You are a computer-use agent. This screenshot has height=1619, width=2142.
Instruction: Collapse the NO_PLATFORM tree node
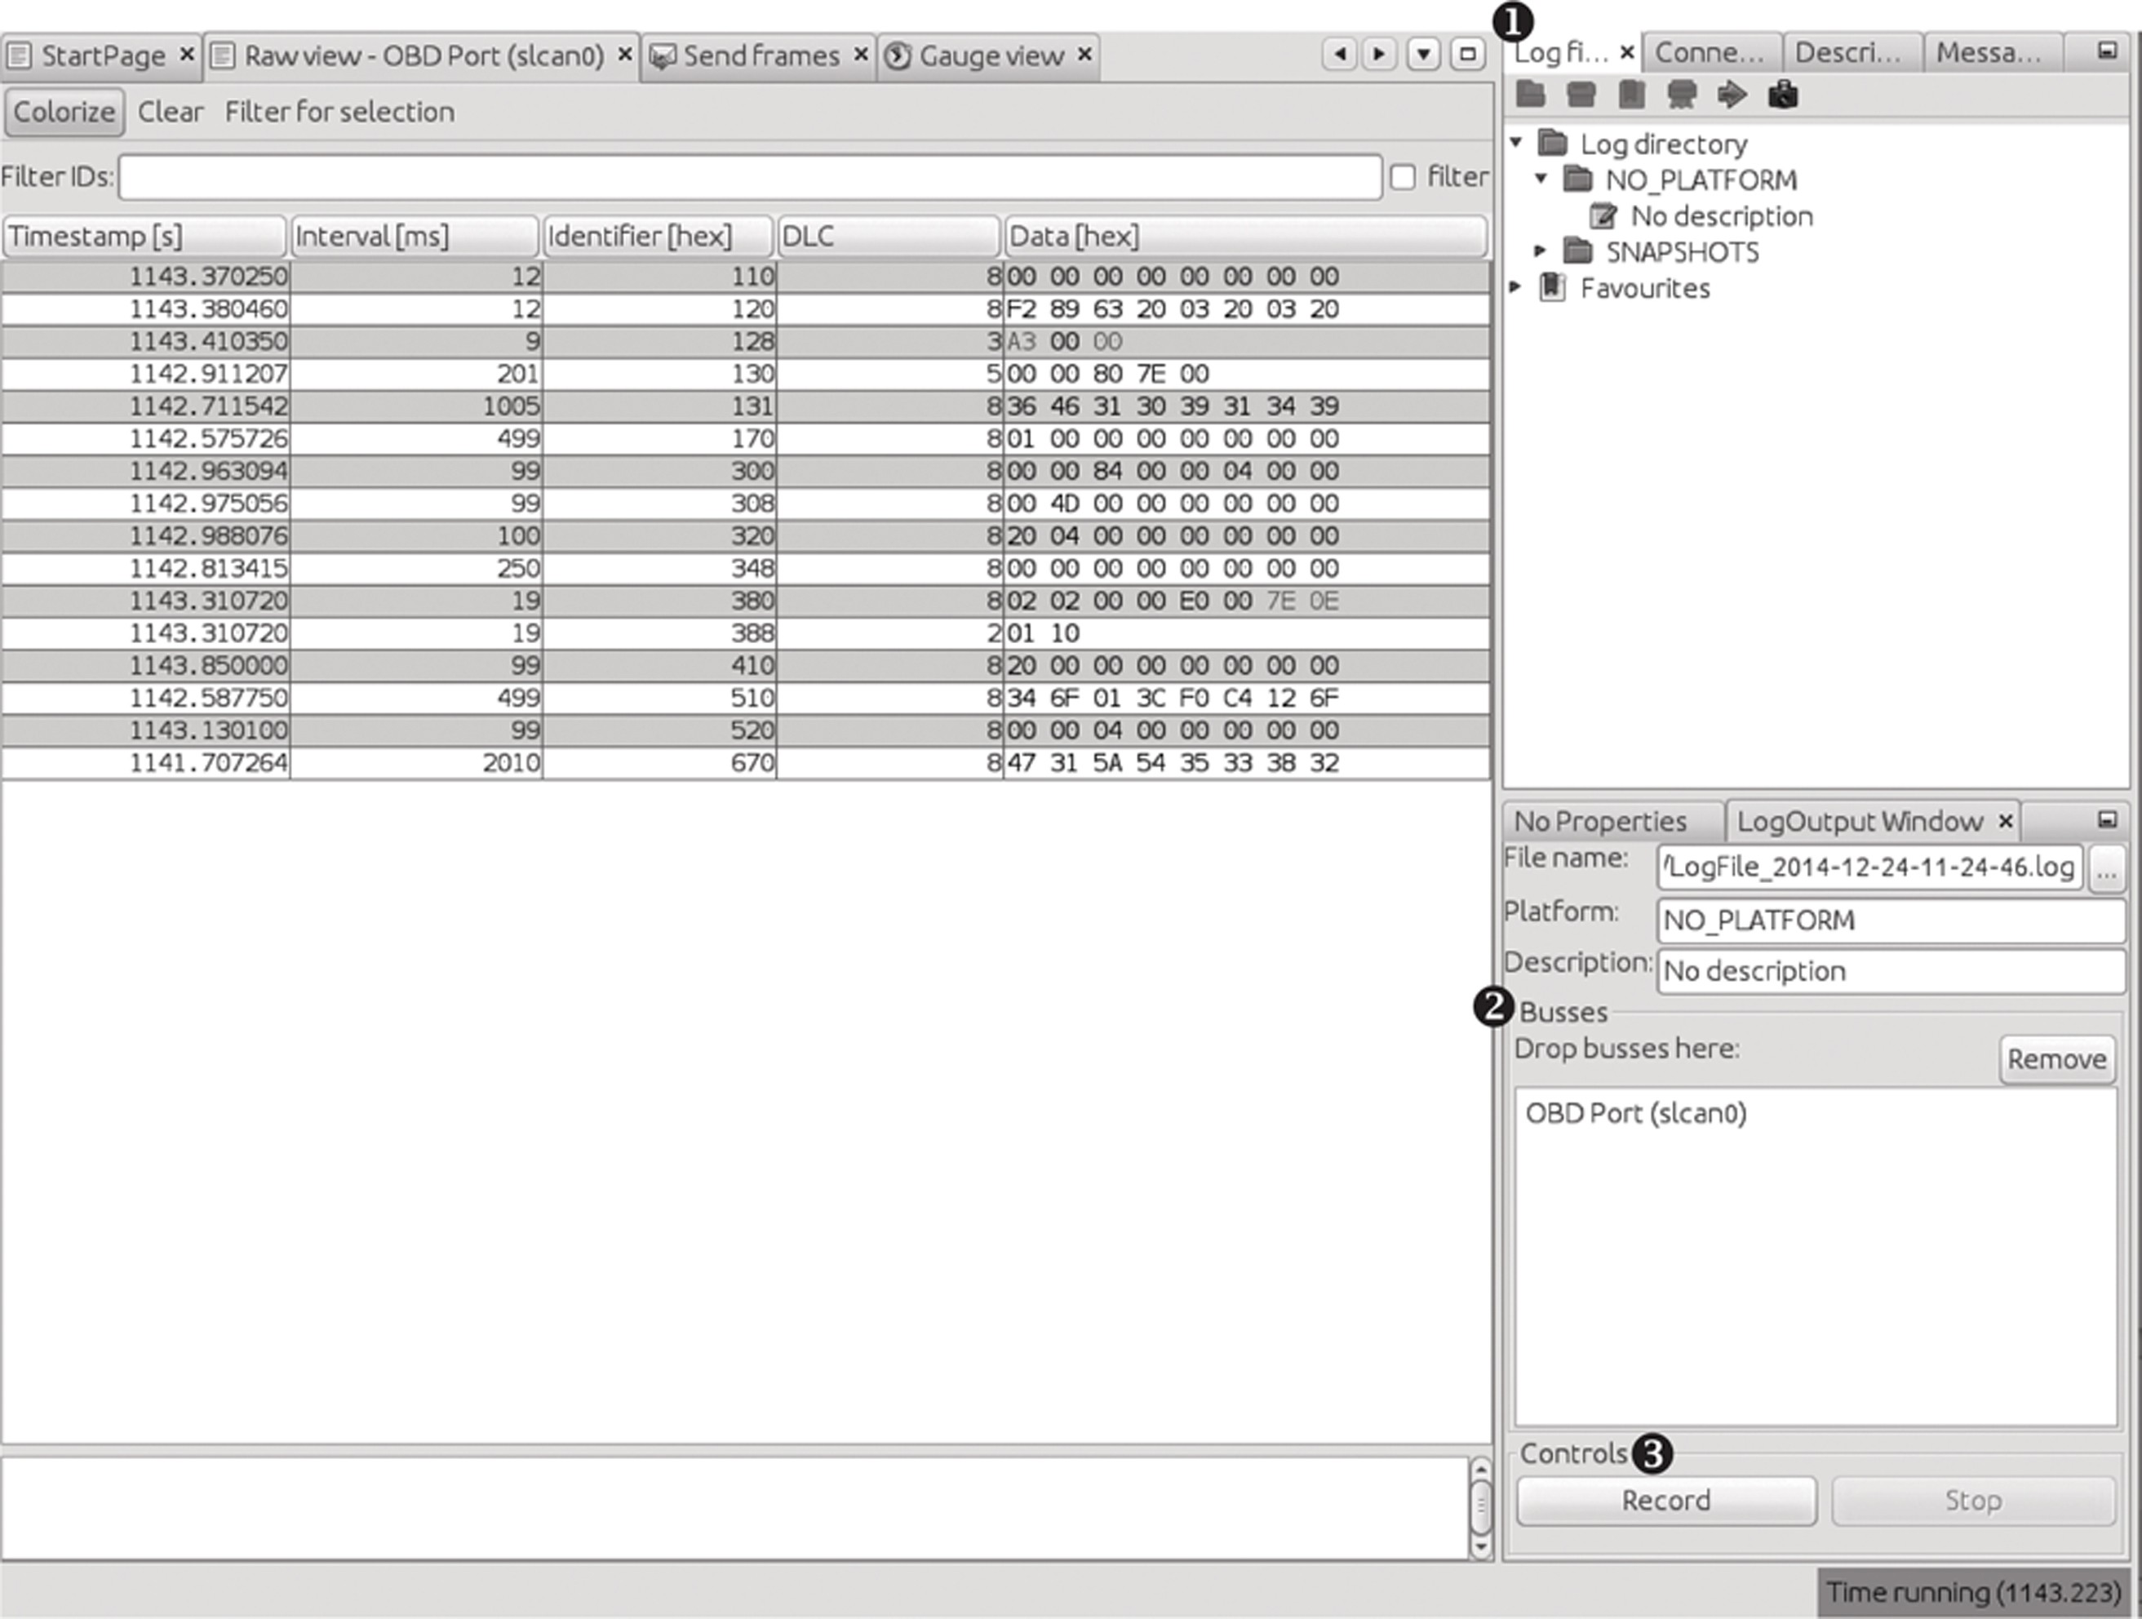point(1541,178)
